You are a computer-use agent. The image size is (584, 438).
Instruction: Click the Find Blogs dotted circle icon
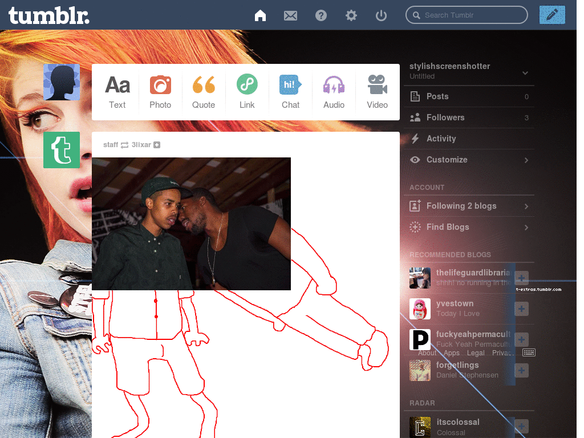(x=415, y=227)
